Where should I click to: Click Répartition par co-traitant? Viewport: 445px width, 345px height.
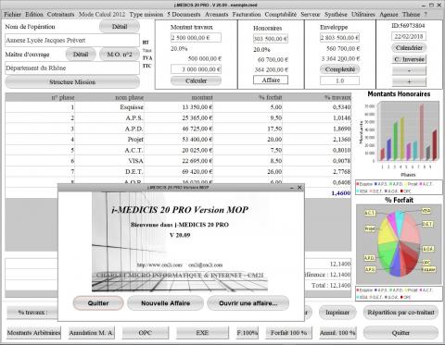tap(400, 313)
